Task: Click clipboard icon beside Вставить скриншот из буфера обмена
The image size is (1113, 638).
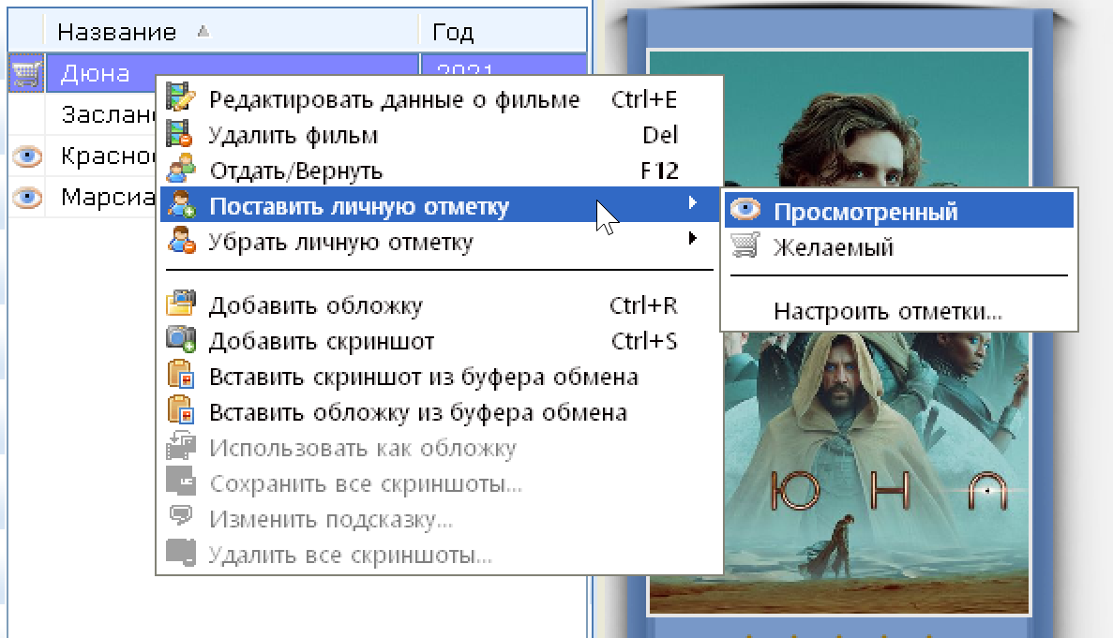Action: [x=180, y=376]
